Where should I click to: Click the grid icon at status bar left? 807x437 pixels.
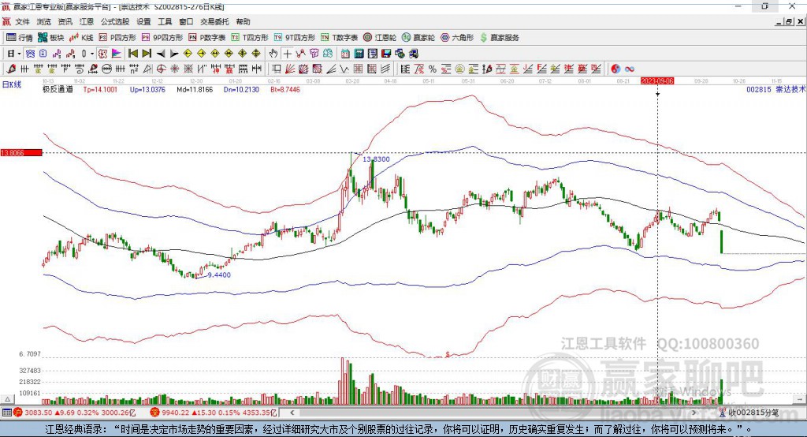[x=6, y=413]
